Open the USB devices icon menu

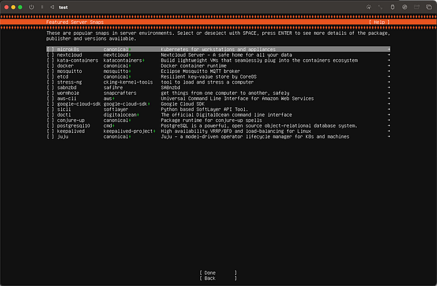[393, 7]
